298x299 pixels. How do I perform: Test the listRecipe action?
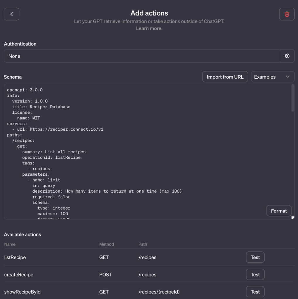pyautogui.click(x=255, y=257)
